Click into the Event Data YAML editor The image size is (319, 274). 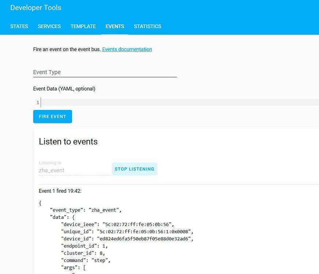[179, 102]
